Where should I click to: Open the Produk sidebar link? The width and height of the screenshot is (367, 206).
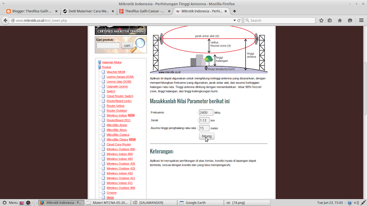pyautogui.click(x=106, y=67)
